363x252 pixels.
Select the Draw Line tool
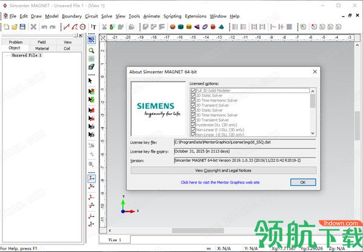tap(67, 27)
